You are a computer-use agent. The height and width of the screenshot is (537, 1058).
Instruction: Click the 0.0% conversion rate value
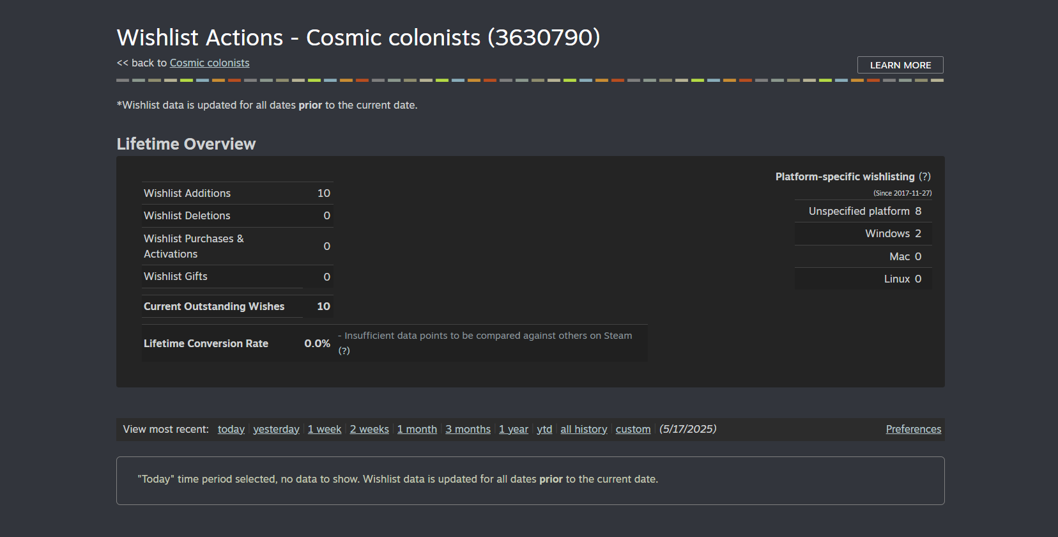coord(317,343)
